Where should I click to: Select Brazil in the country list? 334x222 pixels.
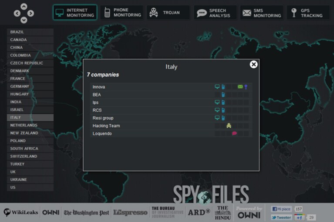(x=30, y=32)
